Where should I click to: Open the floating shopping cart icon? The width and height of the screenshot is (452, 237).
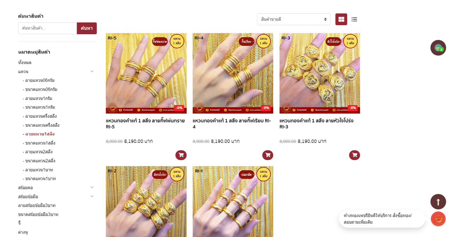point(438,48)
